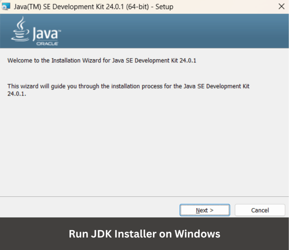Click the 'Run JDK Installer on Windows' caption
Screen dimensions: 289x250
tap(144, 234)
